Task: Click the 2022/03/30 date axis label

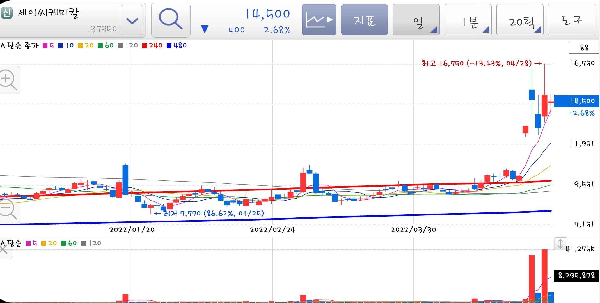Action: (x=413, y=229)
